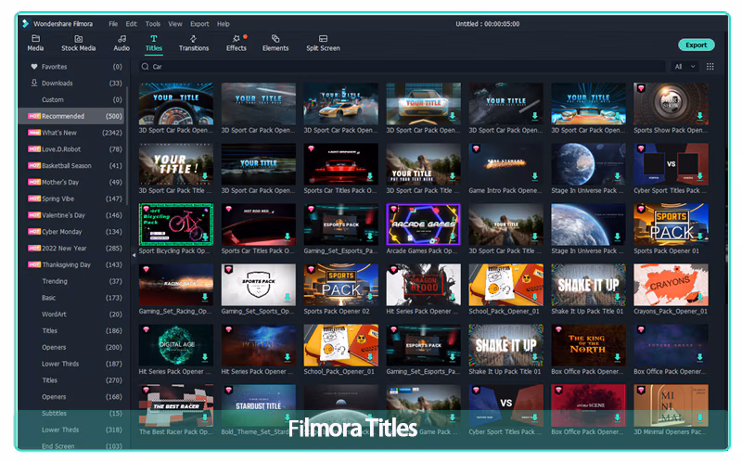Collapse the sidebar panel arrow
Image resolution: width=742 pixels, height=462 pixels.
[134, 255]
